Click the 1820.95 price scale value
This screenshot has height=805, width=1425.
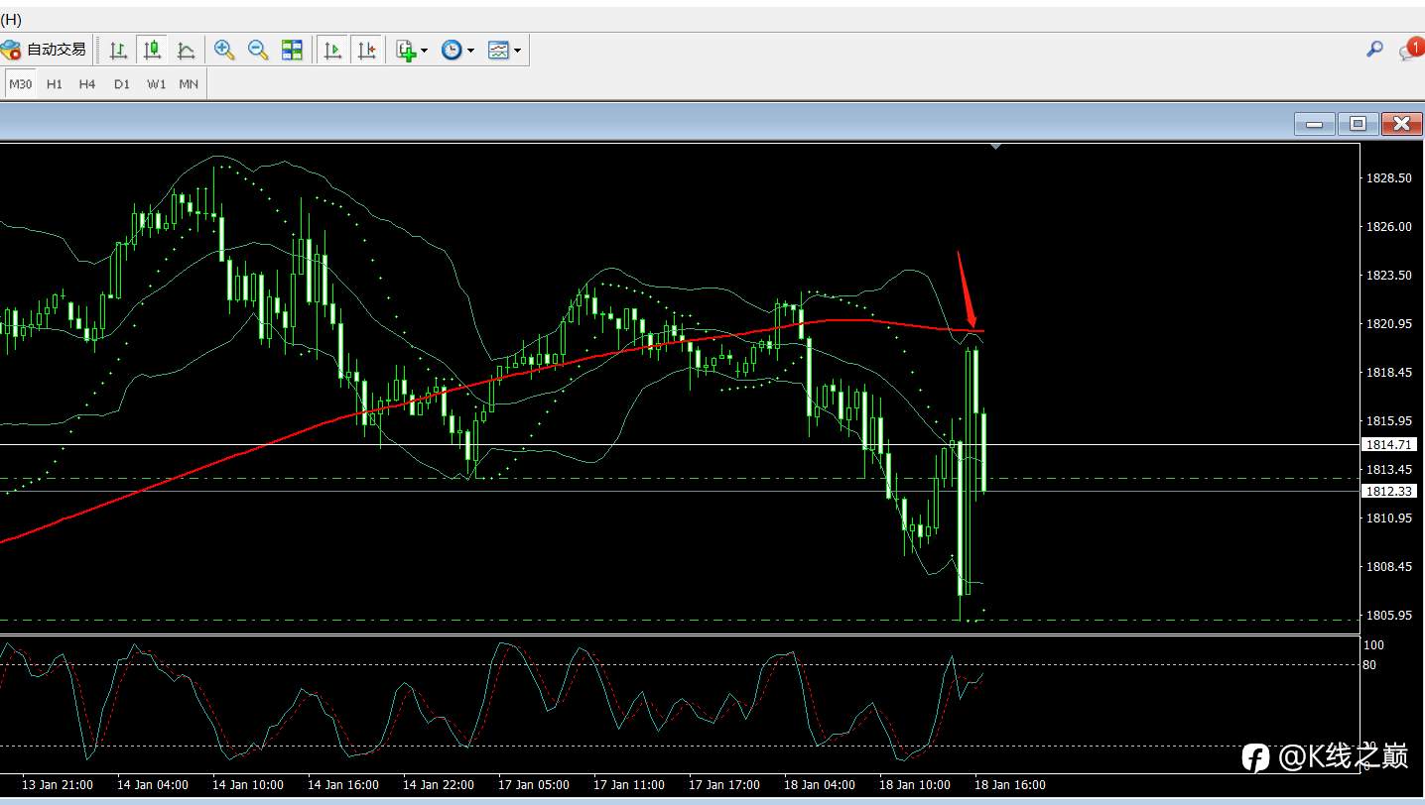tap(1389, 324)
